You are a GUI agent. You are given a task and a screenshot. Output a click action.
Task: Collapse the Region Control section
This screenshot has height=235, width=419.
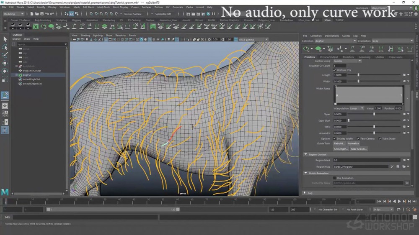(x=306, y=154)
